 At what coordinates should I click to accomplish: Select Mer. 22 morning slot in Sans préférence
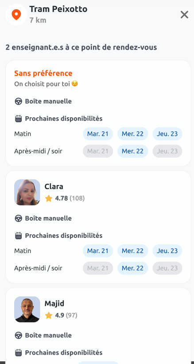(132, 134)
